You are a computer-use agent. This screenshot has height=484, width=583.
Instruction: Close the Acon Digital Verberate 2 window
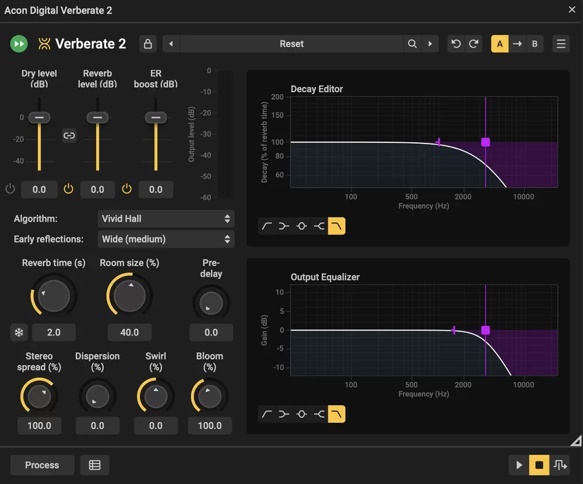coord(572,10)
